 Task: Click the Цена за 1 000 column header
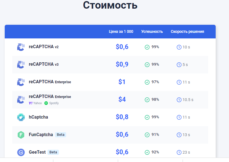point(121,31)
